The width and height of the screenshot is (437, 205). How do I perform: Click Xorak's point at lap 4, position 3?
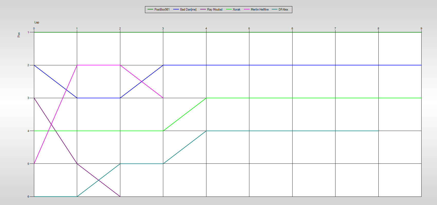[x=206, y=98]
